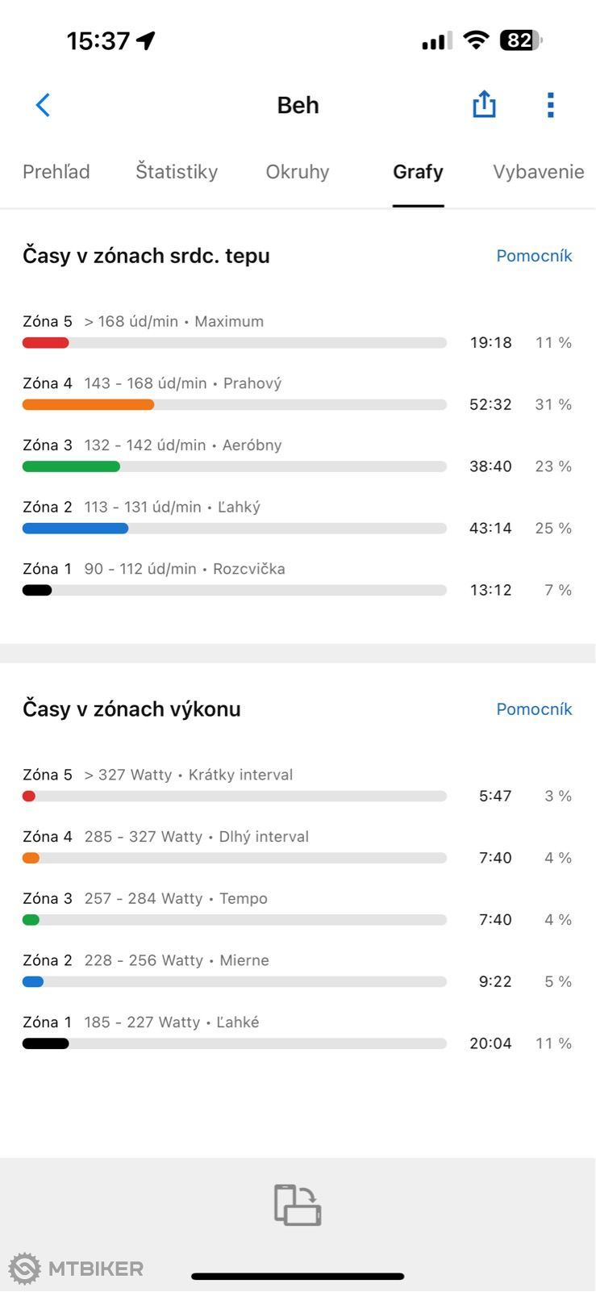The width and height of the screenshot is (596, 1292).
Task: Open Pomocník for heart rate zones
Action: coord(534,256)
